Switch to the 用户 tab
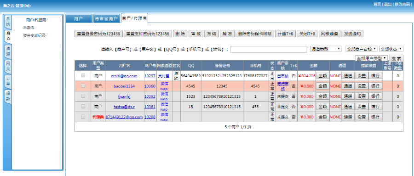The width and height of the screenshot is (414, 176). point(79,19)
